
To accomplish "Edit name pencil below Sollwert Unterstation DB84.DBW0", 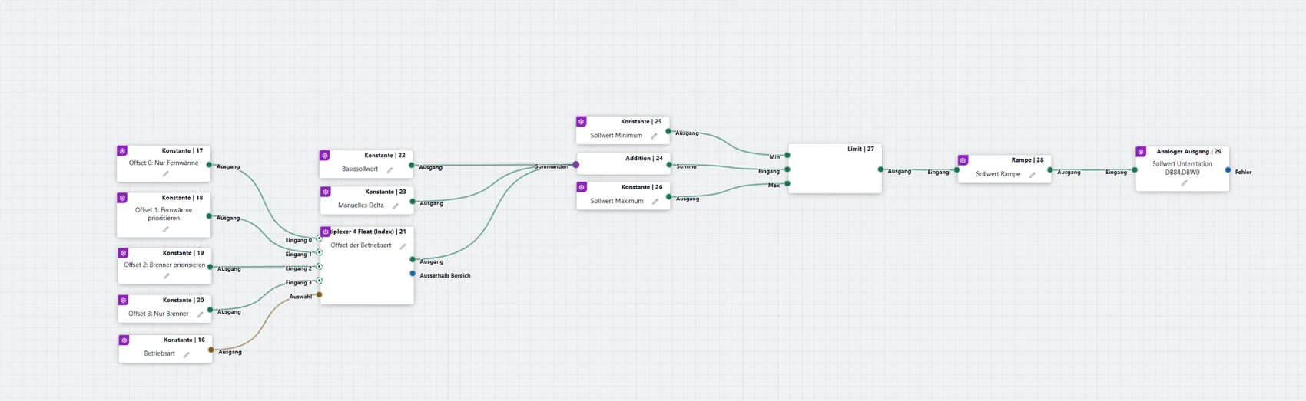I will pyautogui.click(x=1184, y=183).
